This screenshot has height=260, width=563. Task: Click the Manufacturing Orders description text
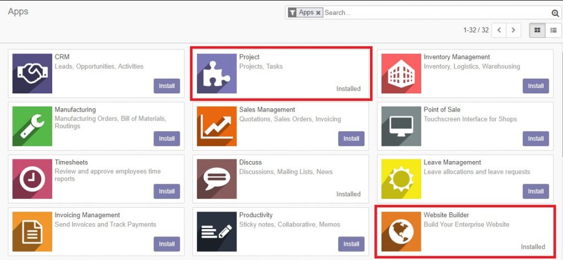111,123
